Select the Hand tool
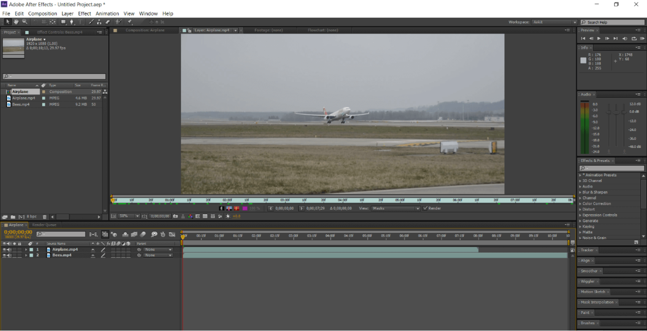This screenshot has width=647, height=331. coord(17,22)
